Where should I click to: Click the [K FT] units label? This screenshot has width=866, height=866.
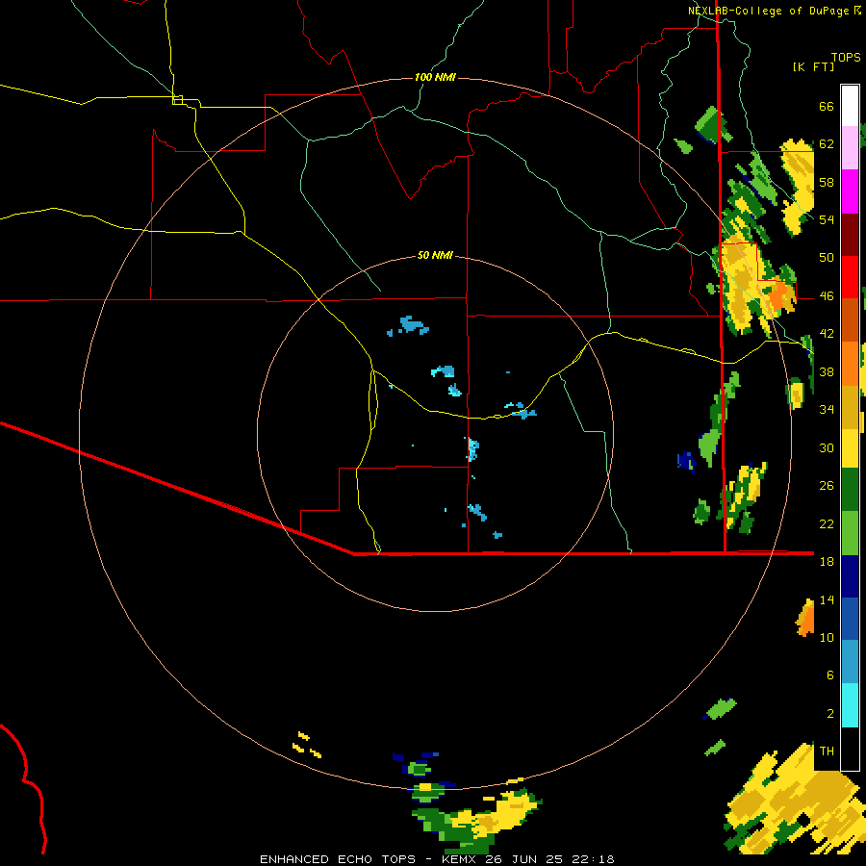click(x=813, y=67)
